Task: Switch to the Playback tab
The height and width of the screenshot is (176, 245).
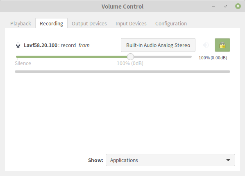Action: [x=20, y=23]
